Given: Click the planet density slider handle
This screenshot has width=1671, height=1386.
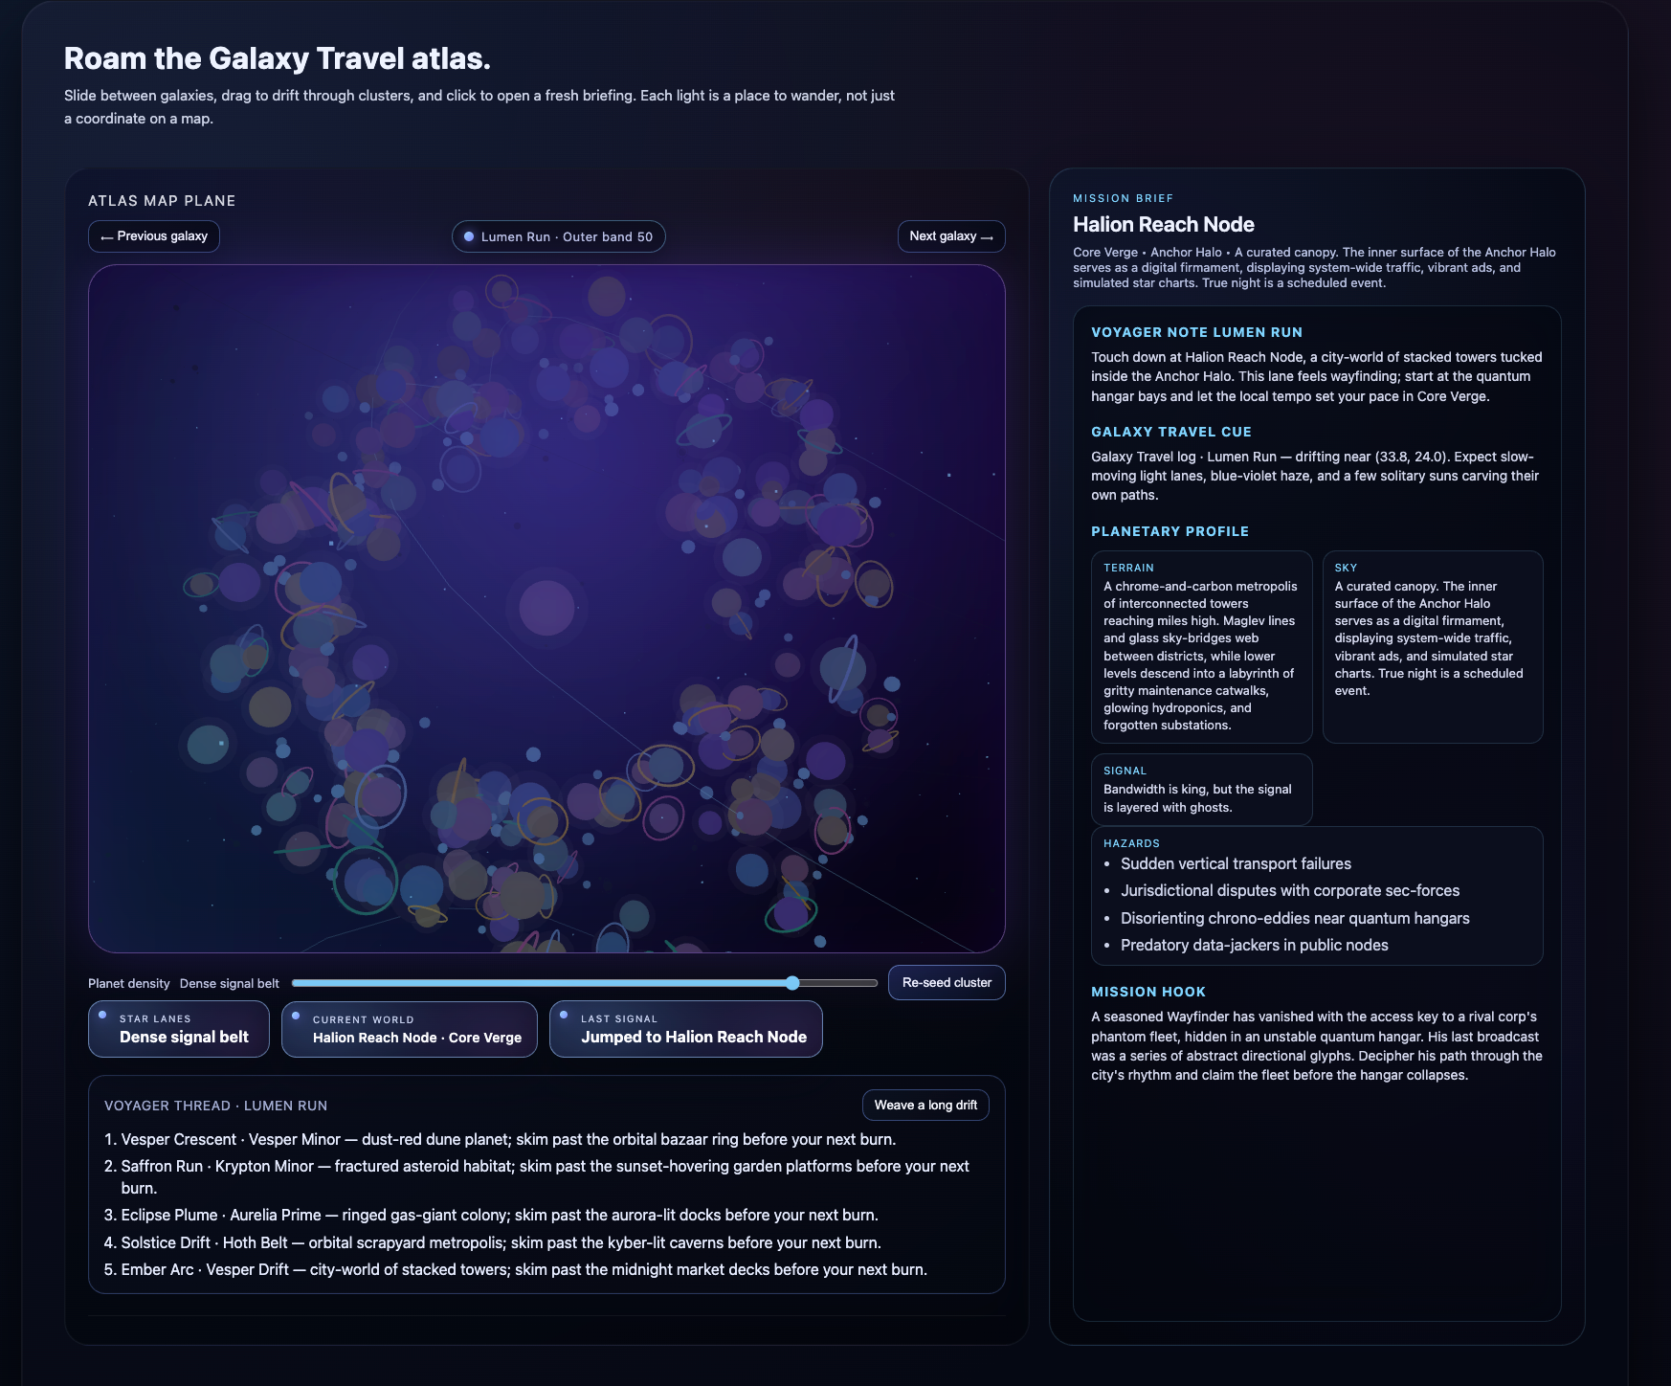Looking at the screenshot, I should pos(792,983).
